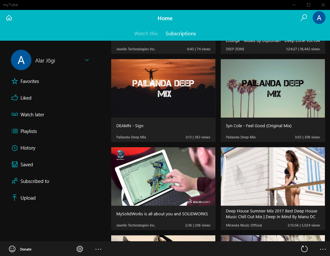Open Saved videos label

(x=27, y=164)
